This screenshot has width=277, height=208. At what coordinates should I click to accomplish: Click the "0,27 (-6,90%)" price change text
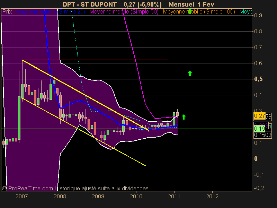[143, 4]
